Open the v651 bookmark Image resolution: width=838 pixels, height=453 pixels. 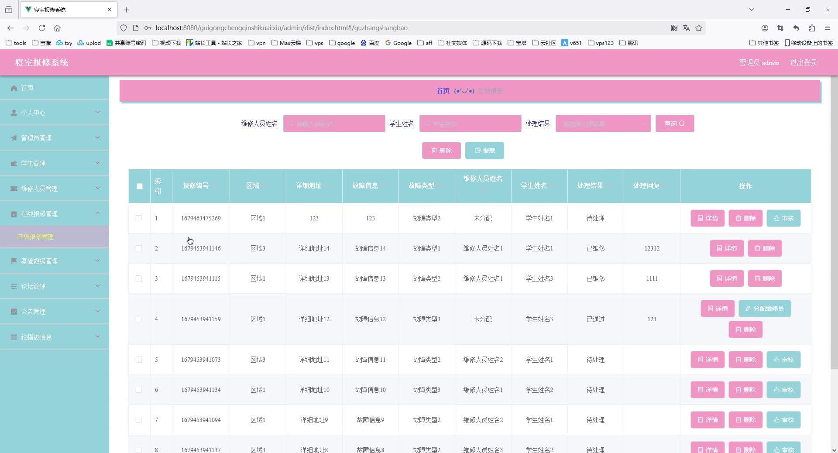point(571,43)
